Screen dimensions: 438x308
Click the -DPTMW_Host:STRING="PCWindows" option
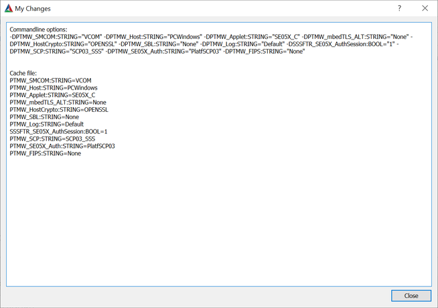154,37
